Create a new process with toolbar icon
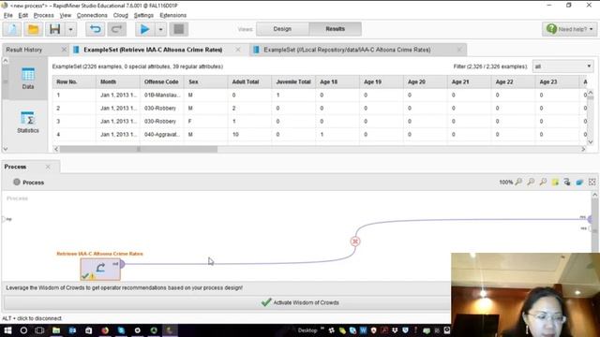 click(12, 29)
